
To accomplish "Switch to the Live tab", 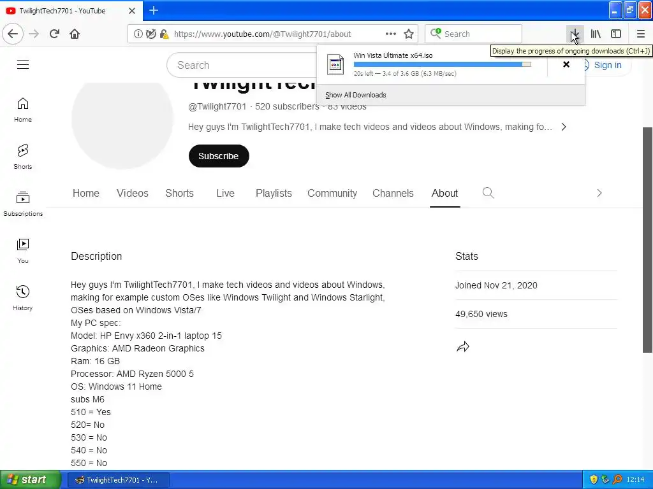I will [x=225, y=194].
